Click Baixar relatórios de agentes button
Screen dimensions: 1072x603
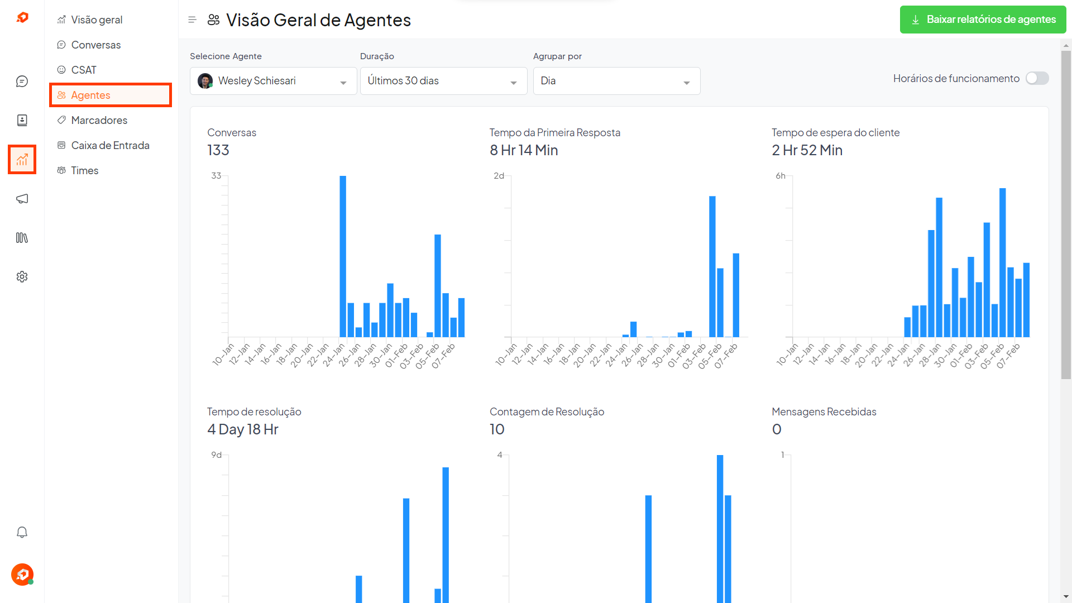983,20
